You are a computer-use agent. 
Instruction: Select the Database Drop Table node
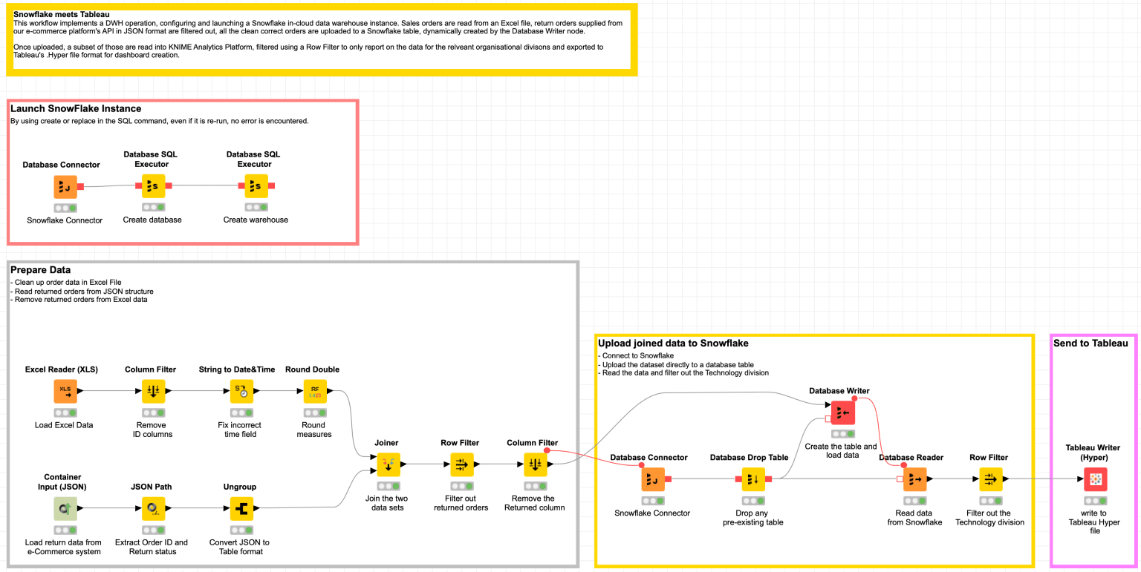coord(754,479)
